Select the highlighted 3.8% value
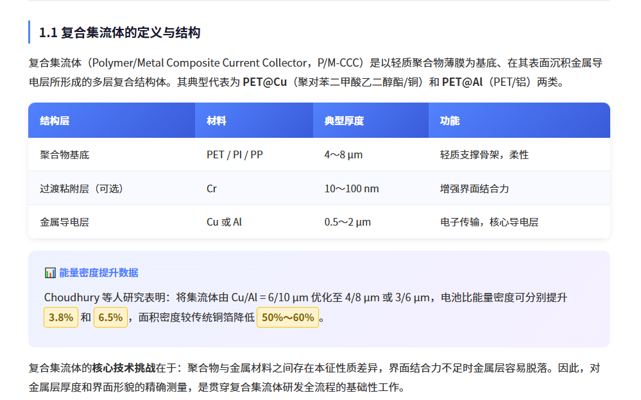The width and height of the screenshot is (641, 400). click(60, 317)
